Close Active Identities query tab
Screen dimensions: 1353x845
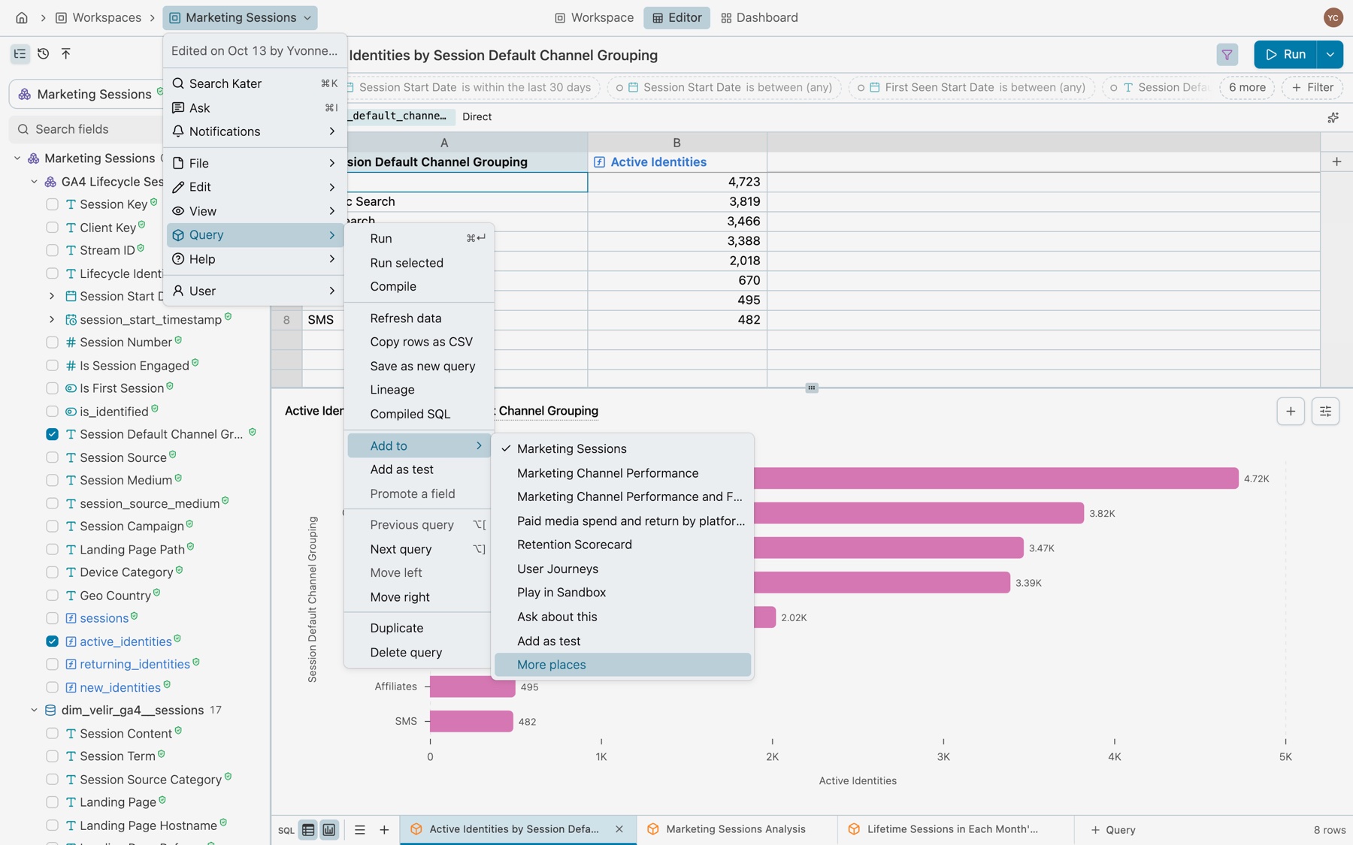tap(619, 829)
